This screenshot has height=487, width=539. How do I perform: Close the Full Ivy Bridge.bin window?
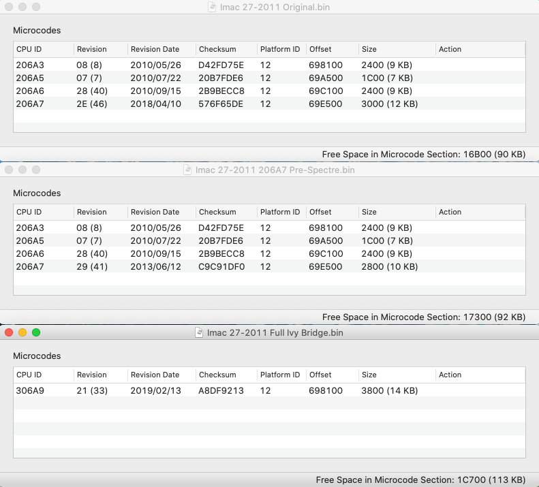(9, 332)
